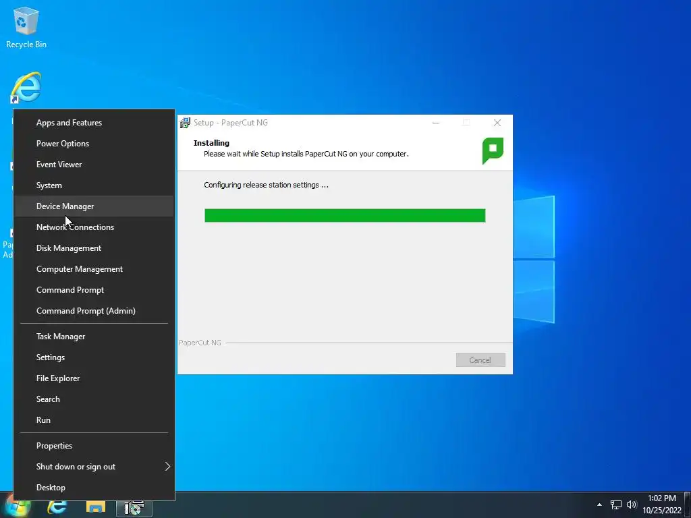Screen dimensions: 691x518
Task: Launch Internet Explorer from the taskbar
Action: [57, 507]
